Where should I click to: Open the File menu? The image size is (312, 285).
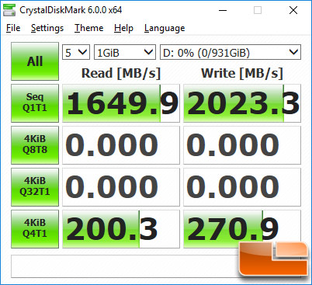[13, 28]
